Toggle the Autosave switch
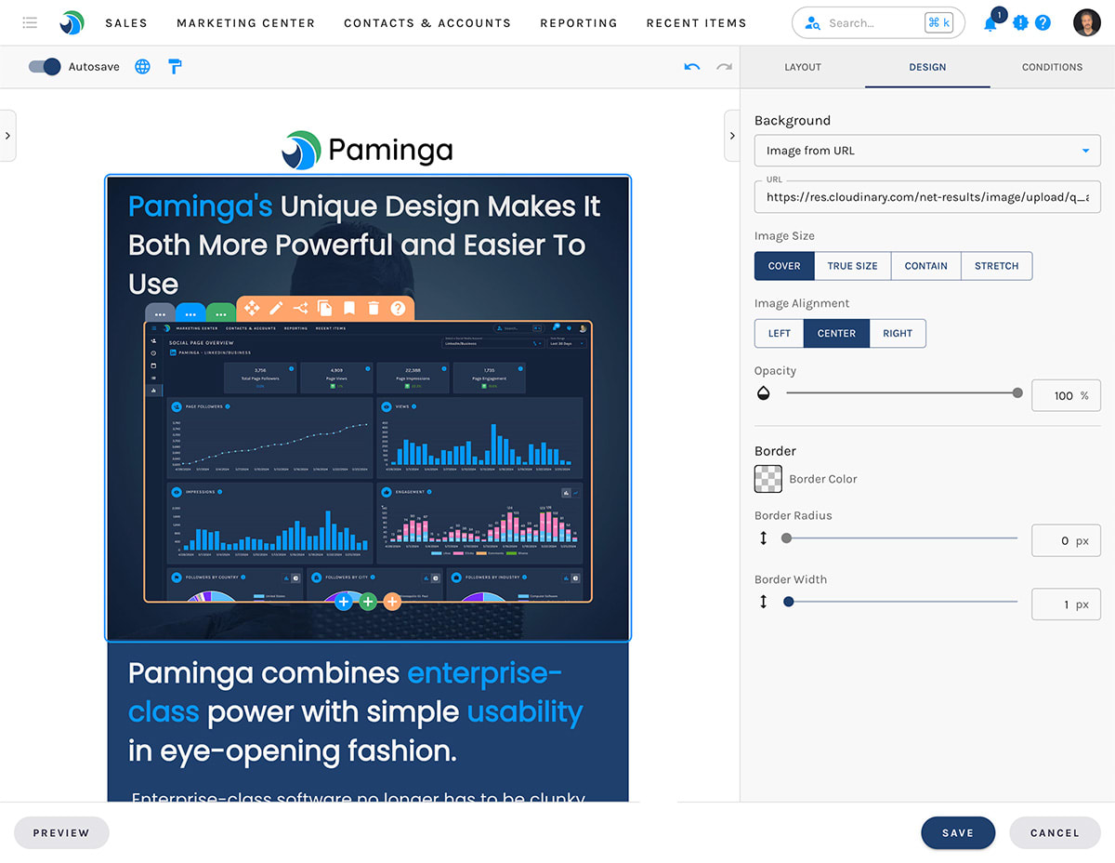Screen dimensions: 1115x863 coord(45,66)
